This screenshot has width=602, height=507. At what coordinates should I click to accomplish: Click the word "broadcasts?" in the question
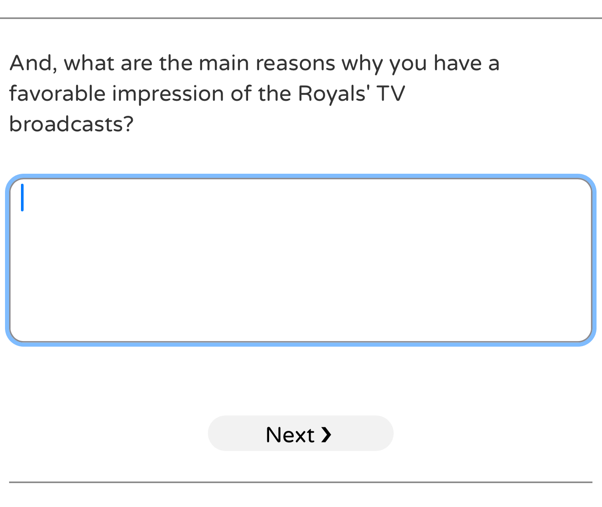tap(71, 124)
